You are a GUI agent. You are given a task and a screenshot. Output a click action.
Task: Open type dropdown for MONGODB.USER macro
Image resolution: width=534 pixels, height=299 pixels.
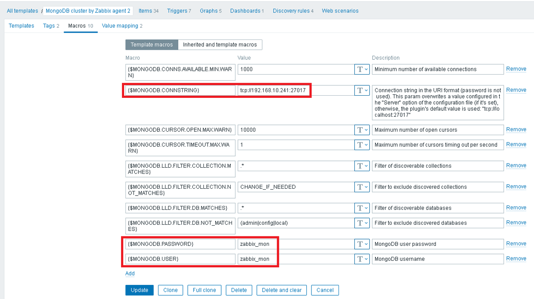coord(362,259)
